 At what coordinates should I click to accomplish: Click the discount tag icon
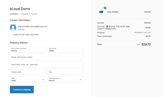point(107,27)
